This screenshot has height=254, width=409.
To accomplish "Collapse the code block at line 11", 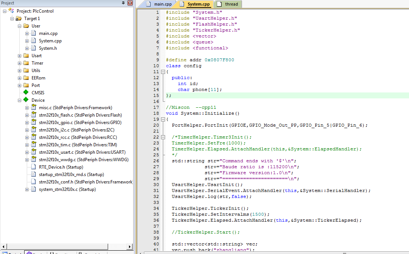I will click(x=162, y=72).
